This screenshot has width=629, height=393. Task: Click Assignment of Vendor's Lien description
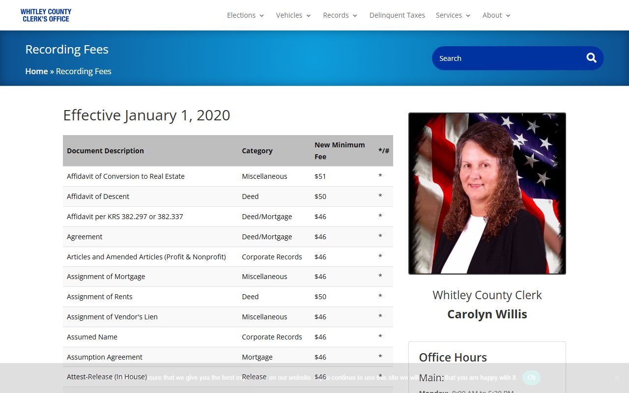[x=112, y=317]
